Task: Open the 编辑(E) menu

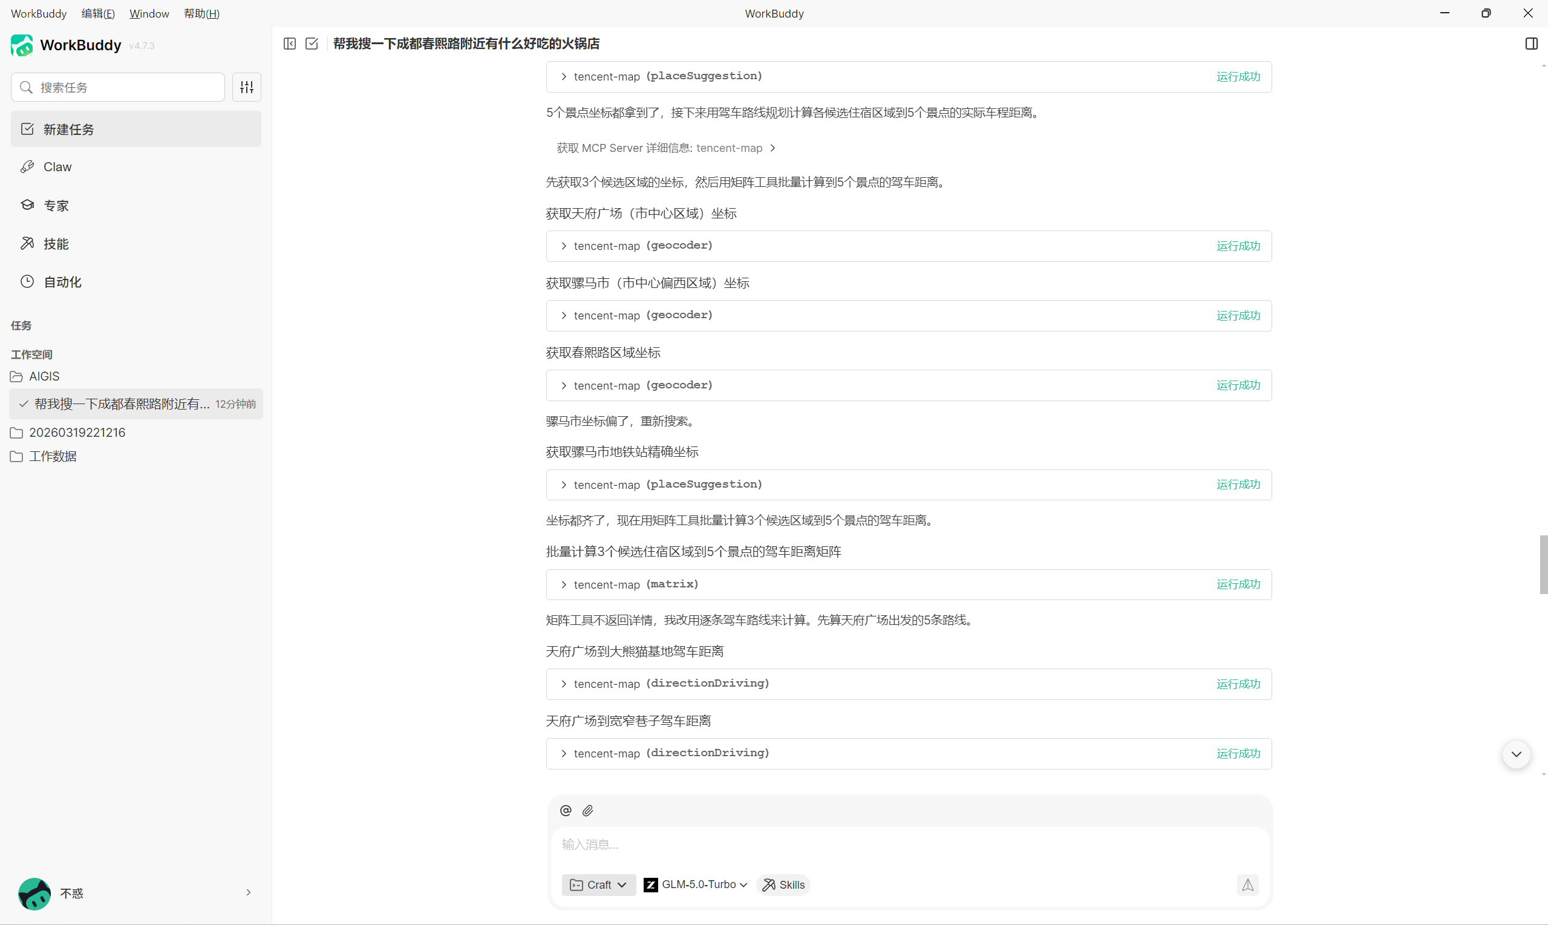Action: [98, 13]
